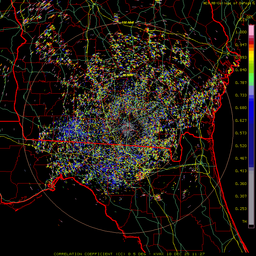Click the 50 NMI range ring label
This screenshot has height=256, width=256.
(x=128, y=75)
